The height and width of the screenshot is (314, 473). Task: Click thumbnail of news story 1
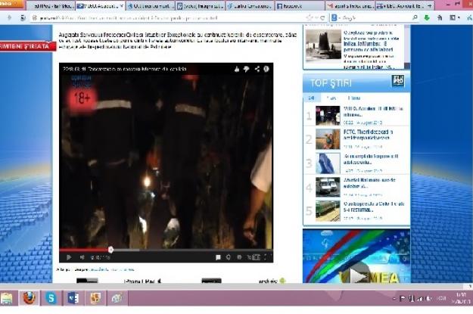pyautogui.click(x=328, y=115)
